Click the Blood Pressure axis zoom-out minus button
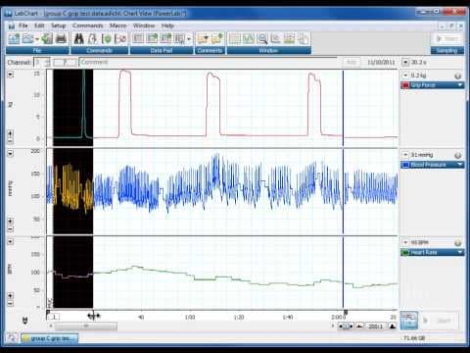Screen dimensions: 470x353 10,229
